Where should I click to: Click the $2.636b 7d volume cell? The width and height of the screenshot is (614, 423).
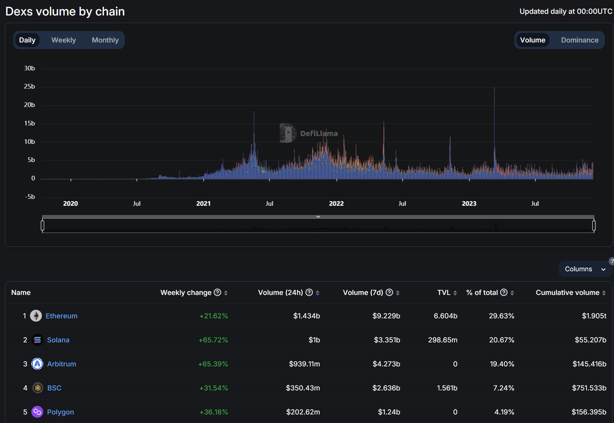point(386,388)
